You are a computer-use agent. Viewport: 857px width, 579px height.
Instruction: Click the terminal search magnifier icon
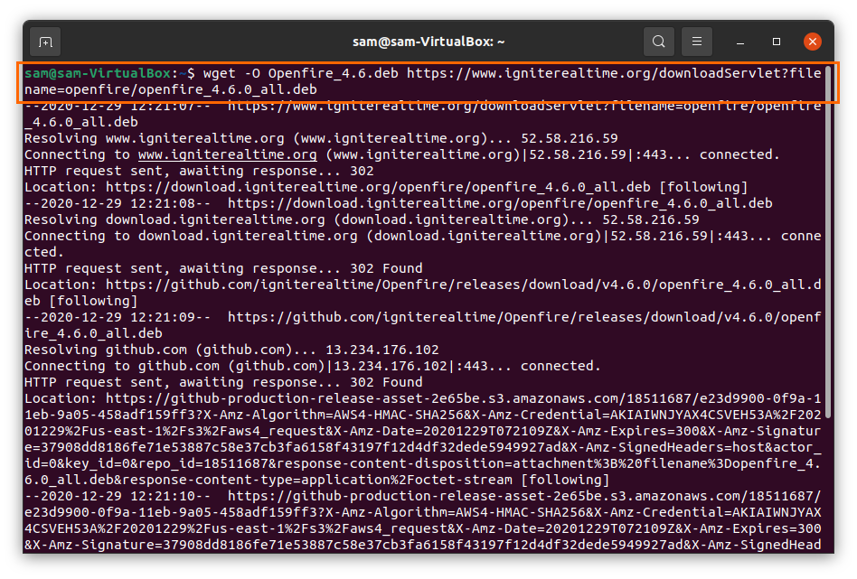pos(659,42)
